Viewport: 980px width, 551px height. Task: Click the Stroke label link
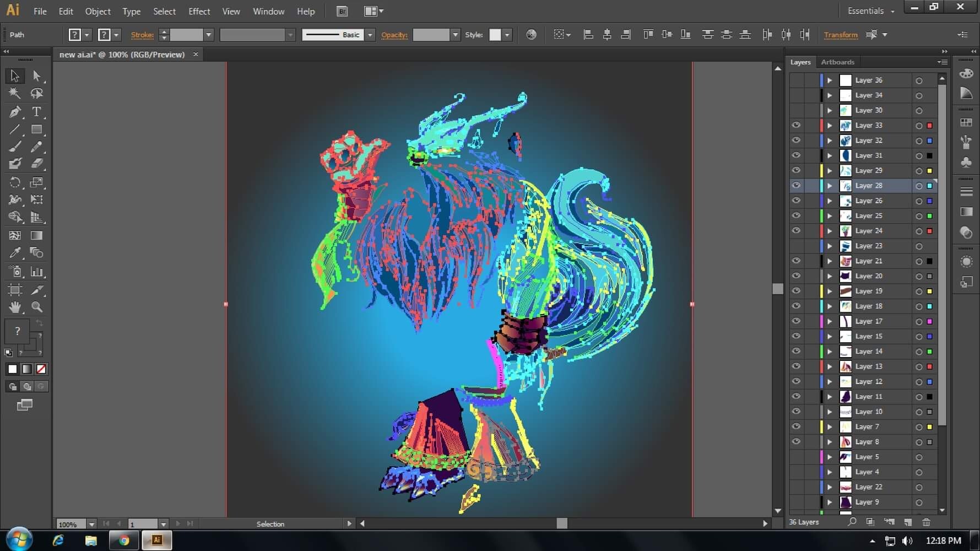(142, 35)
